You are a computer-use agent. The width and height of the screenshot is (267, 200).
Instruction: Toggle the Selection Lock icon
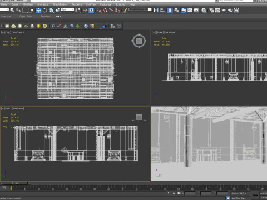174,193
